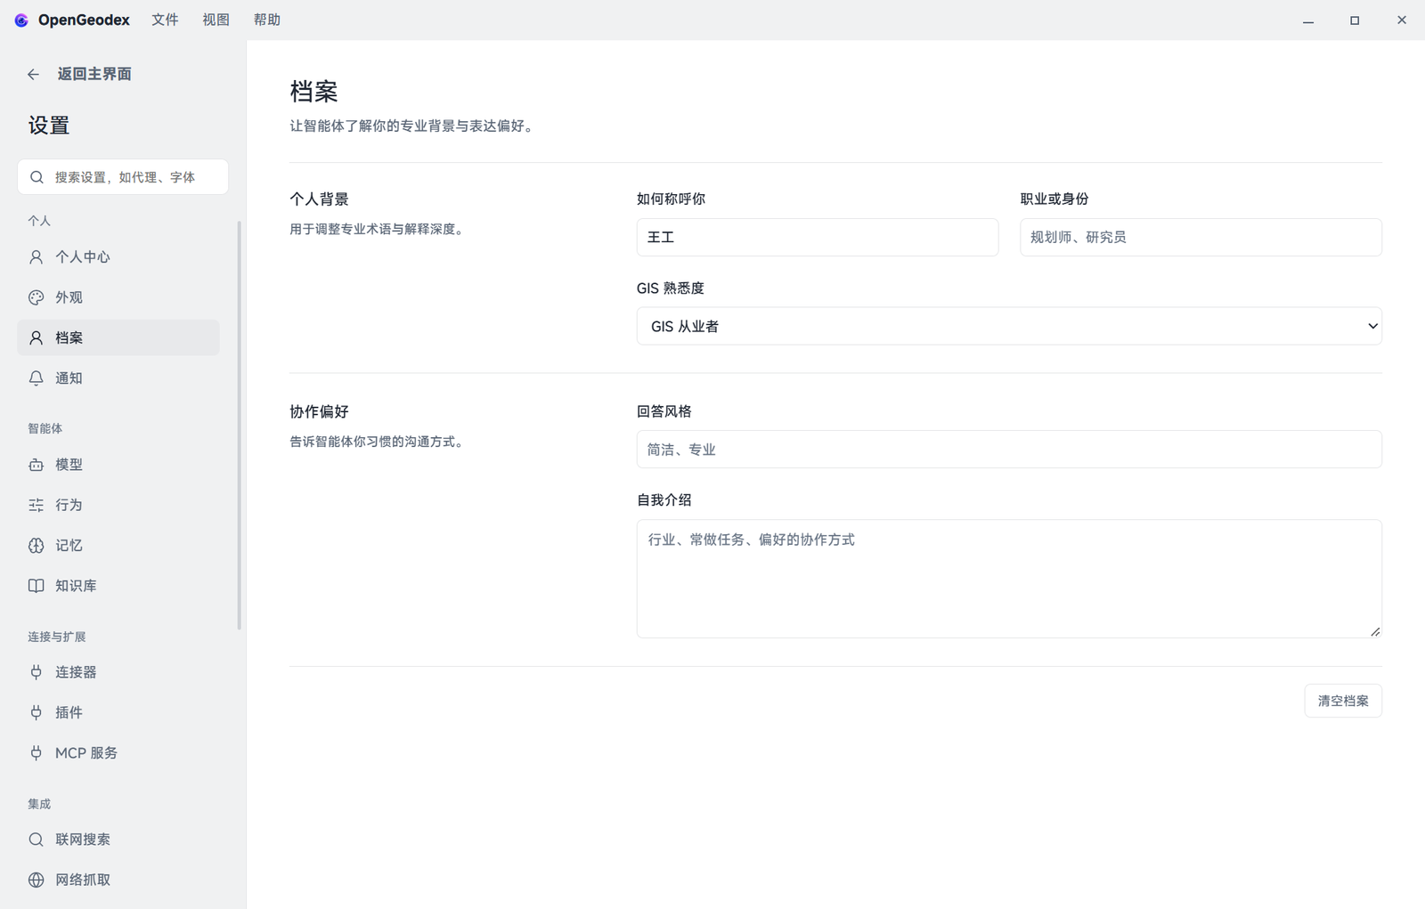This screenshot has width=1425, height=909.
Task: Click the MCP 服务 plug icon
Action: [x=36, y=753]
